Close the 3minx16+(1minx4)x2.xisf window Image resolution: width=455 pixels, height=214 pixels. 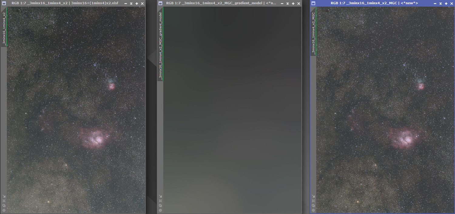(x=142, y=4)
